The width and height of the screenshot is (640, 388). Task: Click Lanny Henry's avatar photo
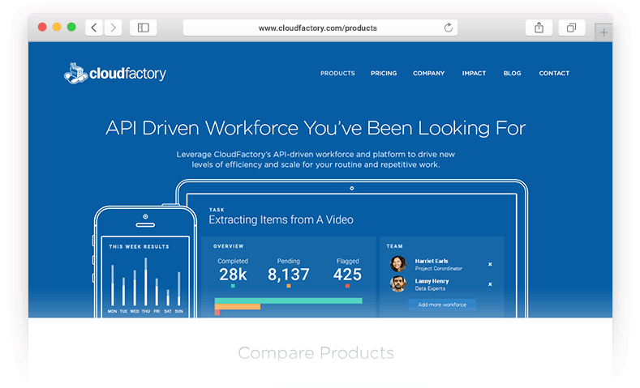pyautogui.click(x=398, y=284)
